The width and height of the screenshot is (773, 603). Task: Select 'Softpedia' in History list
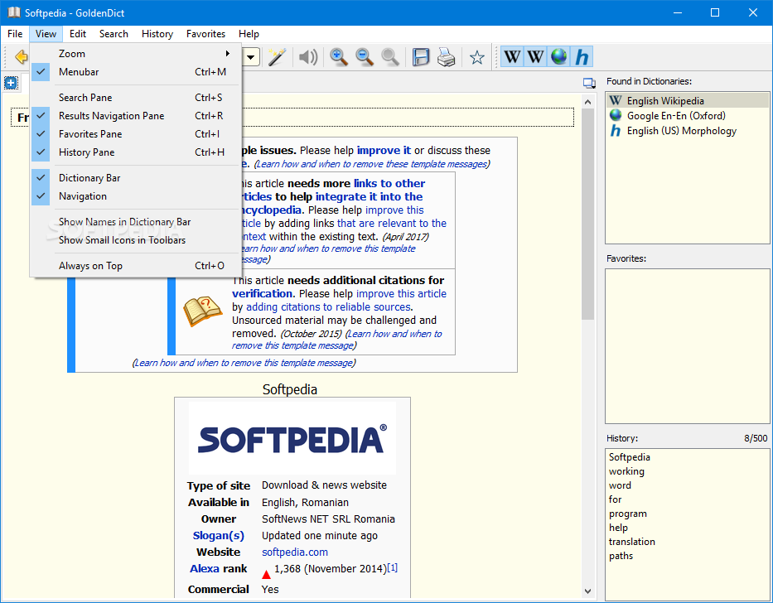(x=629, y=457)
